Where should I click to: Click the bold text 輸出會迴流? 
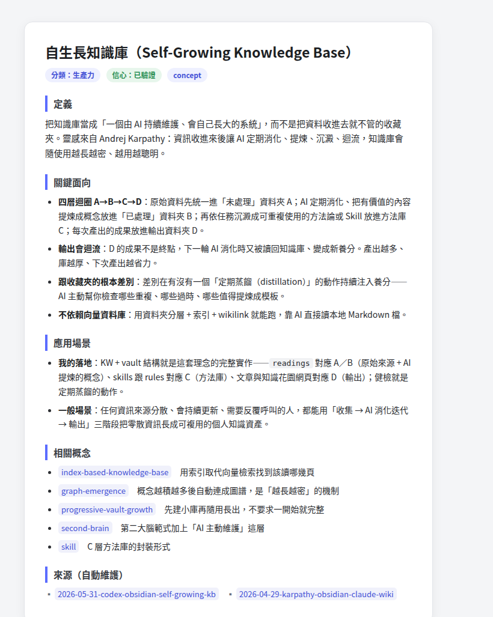click(x=79, y=249)
